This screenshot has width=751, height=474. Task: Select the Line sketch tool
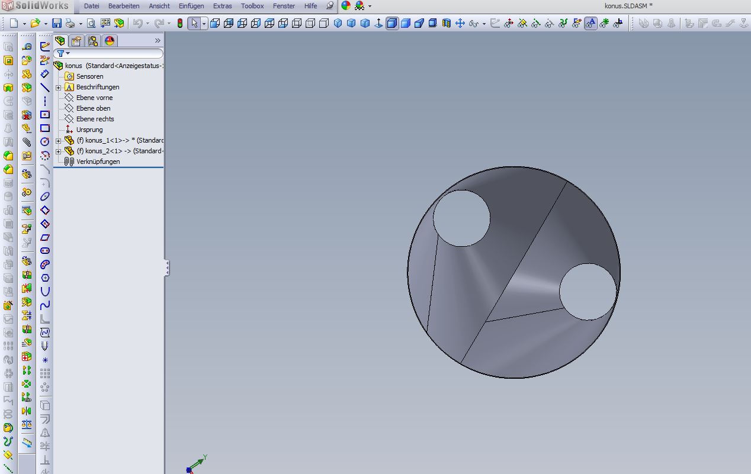pos(45,88)
